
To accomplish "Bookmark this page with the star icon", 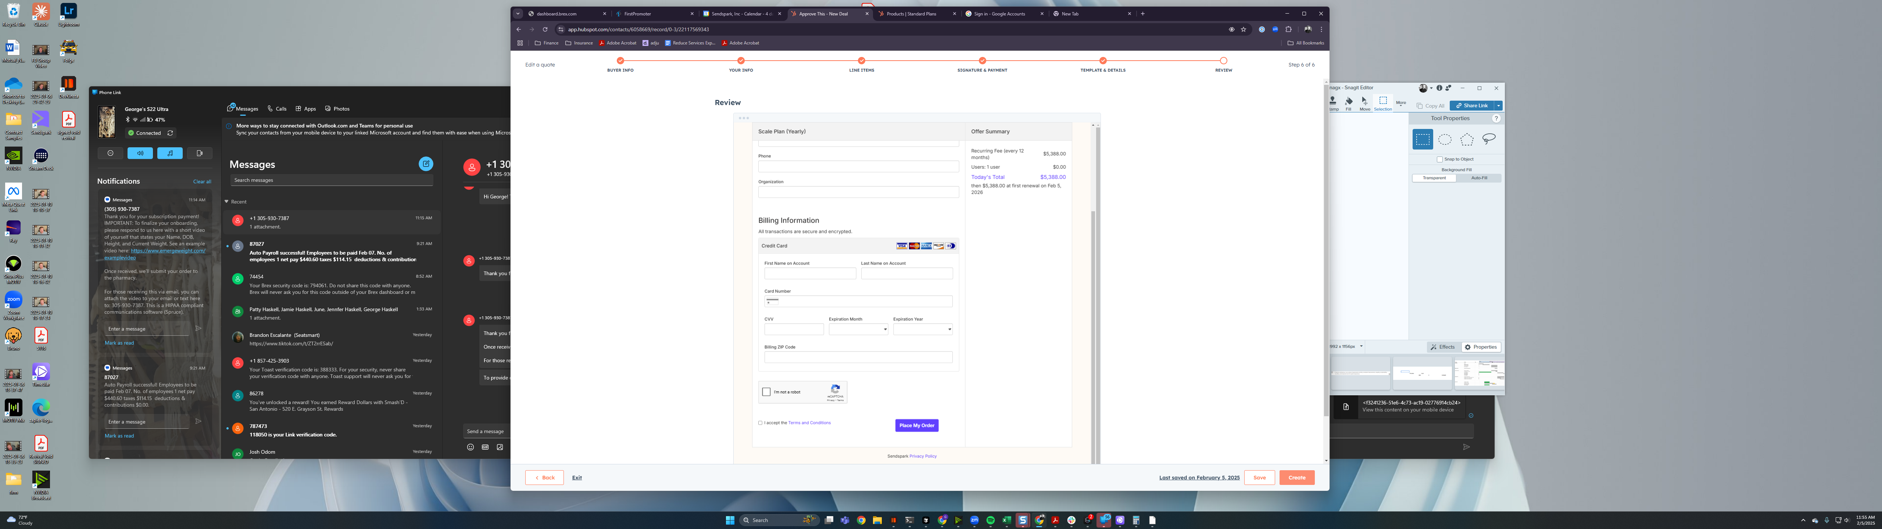I will 1244,29.
